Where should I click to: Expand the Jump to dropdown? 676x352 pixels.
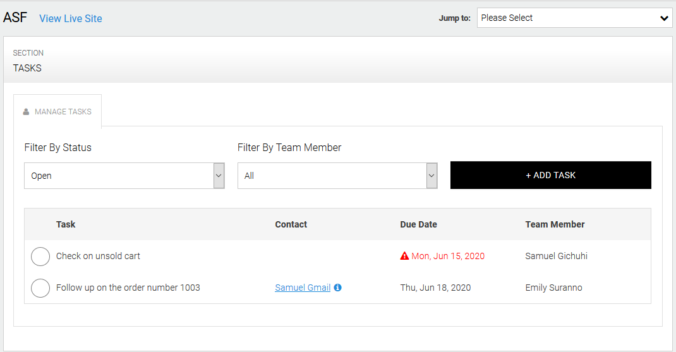(574, 18)
